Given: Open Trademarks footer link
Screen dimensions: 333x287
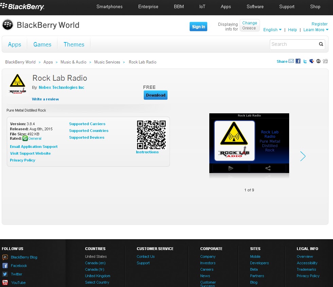Looking at the screenshot, I should pyautogui.click(x=306, y=269).
